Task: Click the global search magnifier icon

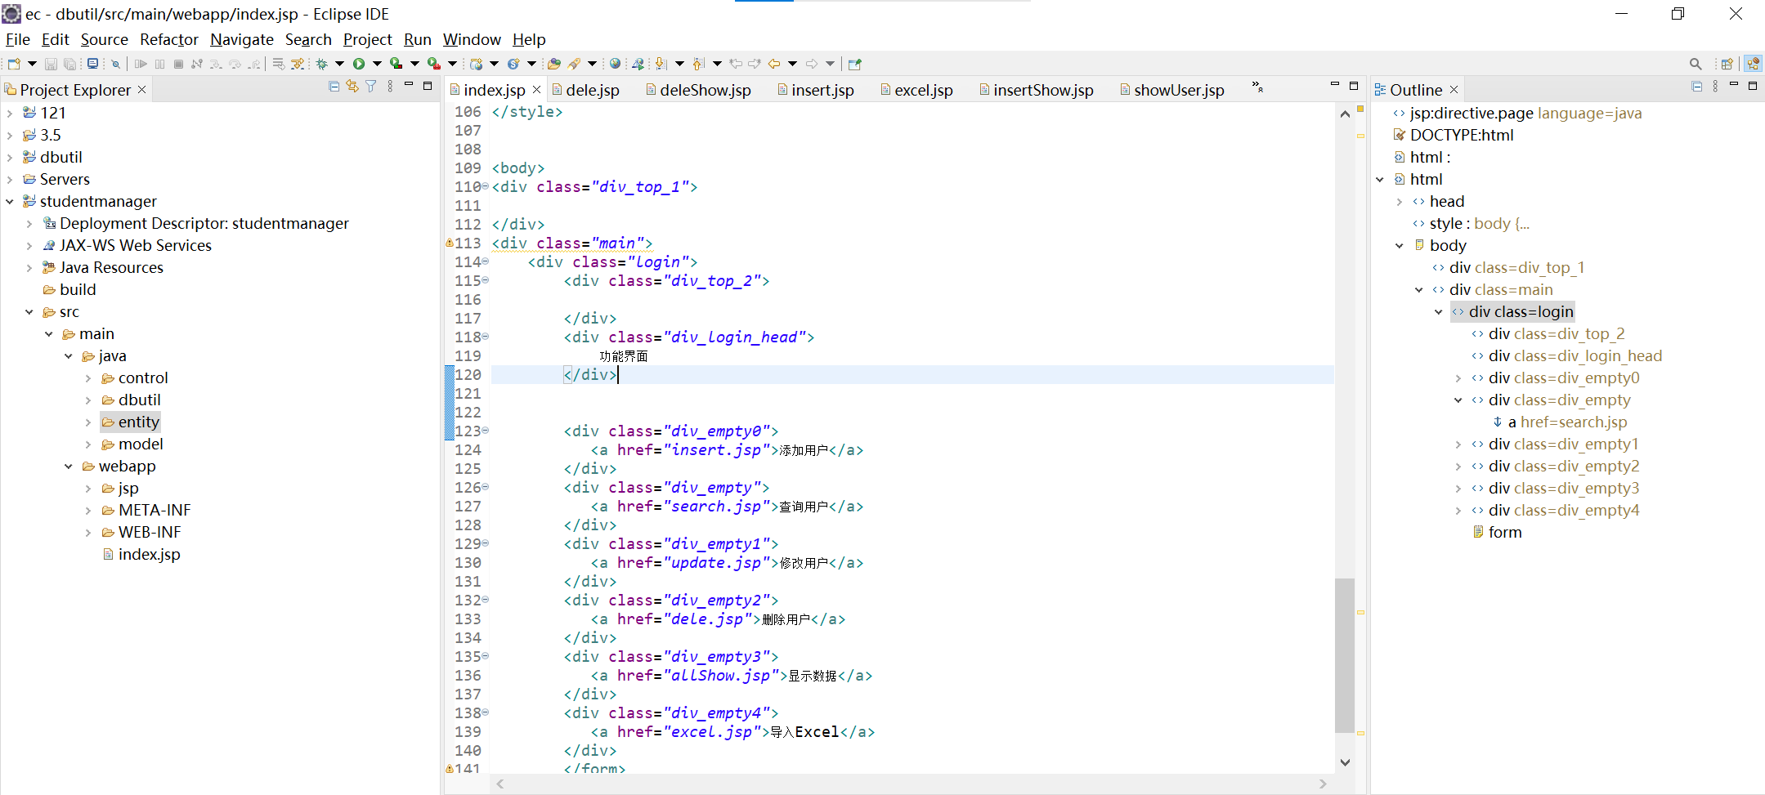Action: 1696,64
